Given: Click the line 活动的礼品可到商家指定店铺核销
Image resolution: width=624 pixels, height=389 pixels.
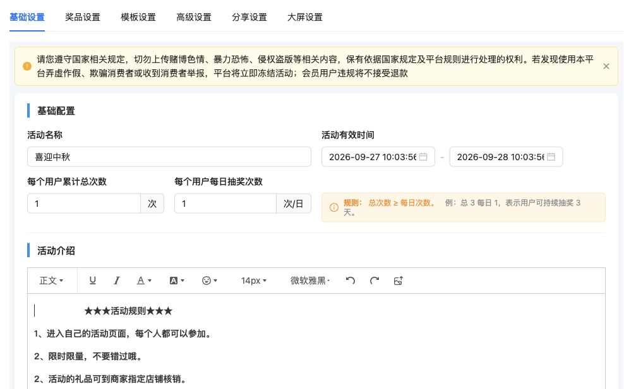Looking at the screenshot, I should (x=111, y=379).
